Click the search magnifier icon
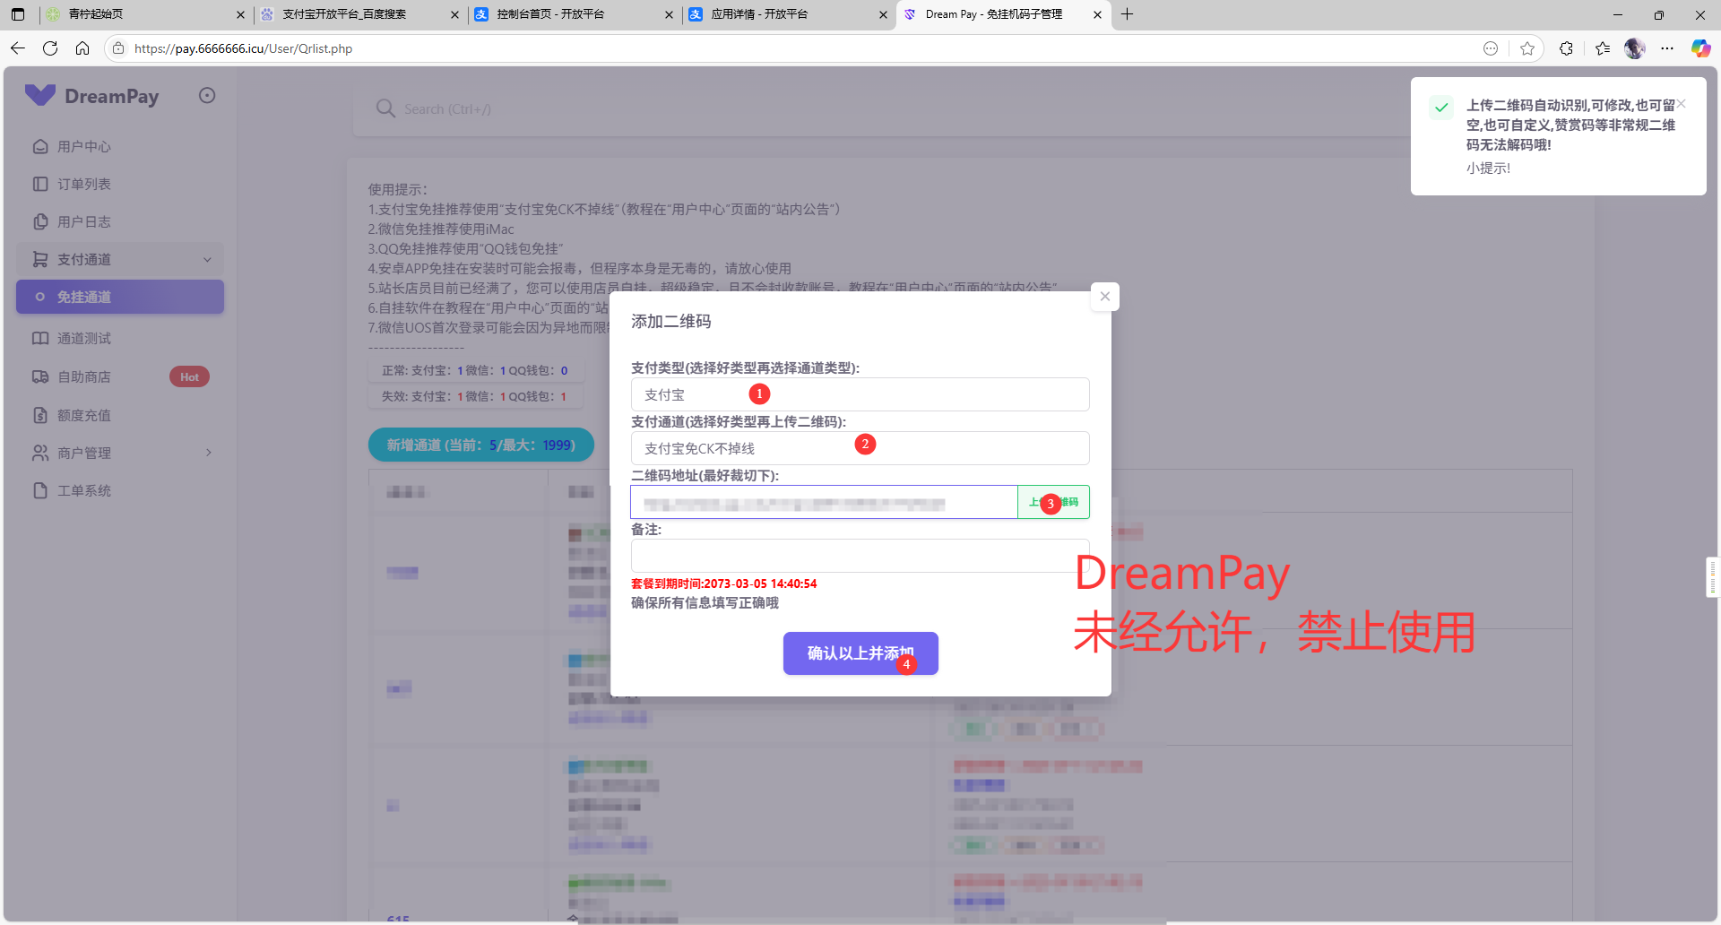Screen dimensions: 1721x925 pyautogui.click(x=385, y=108)
